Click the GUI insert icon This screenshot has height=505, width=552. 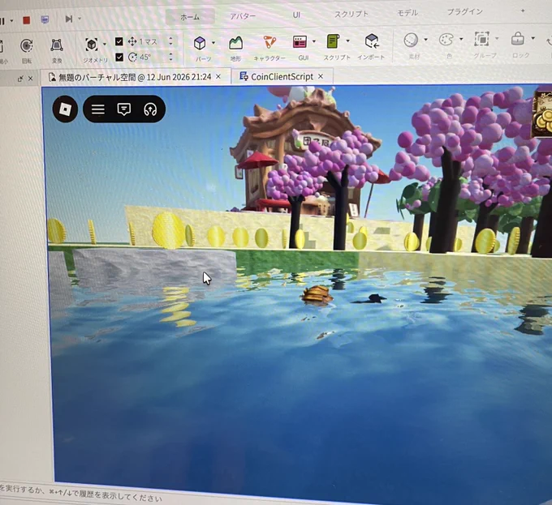coord(300,41)
